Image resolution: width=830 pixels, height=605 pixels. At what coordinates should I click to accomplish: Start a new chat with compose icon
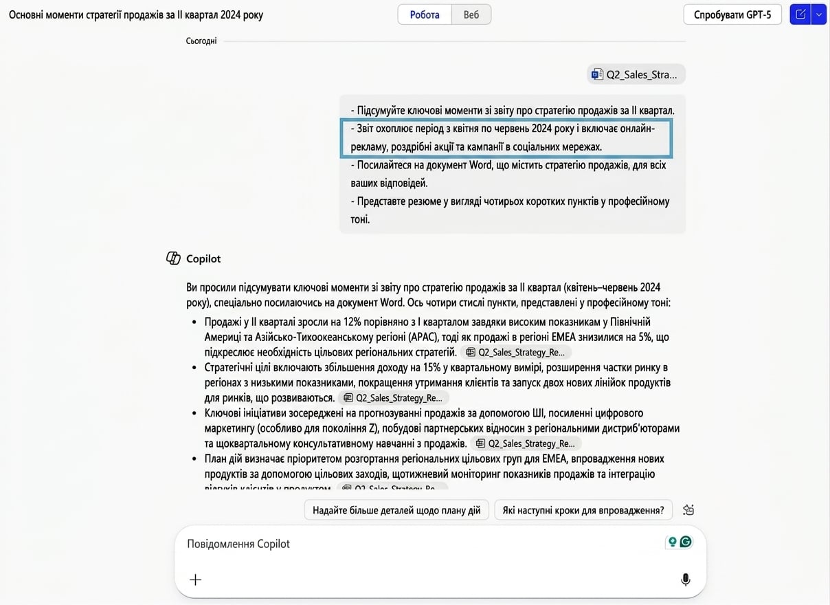tap(800, 14)
